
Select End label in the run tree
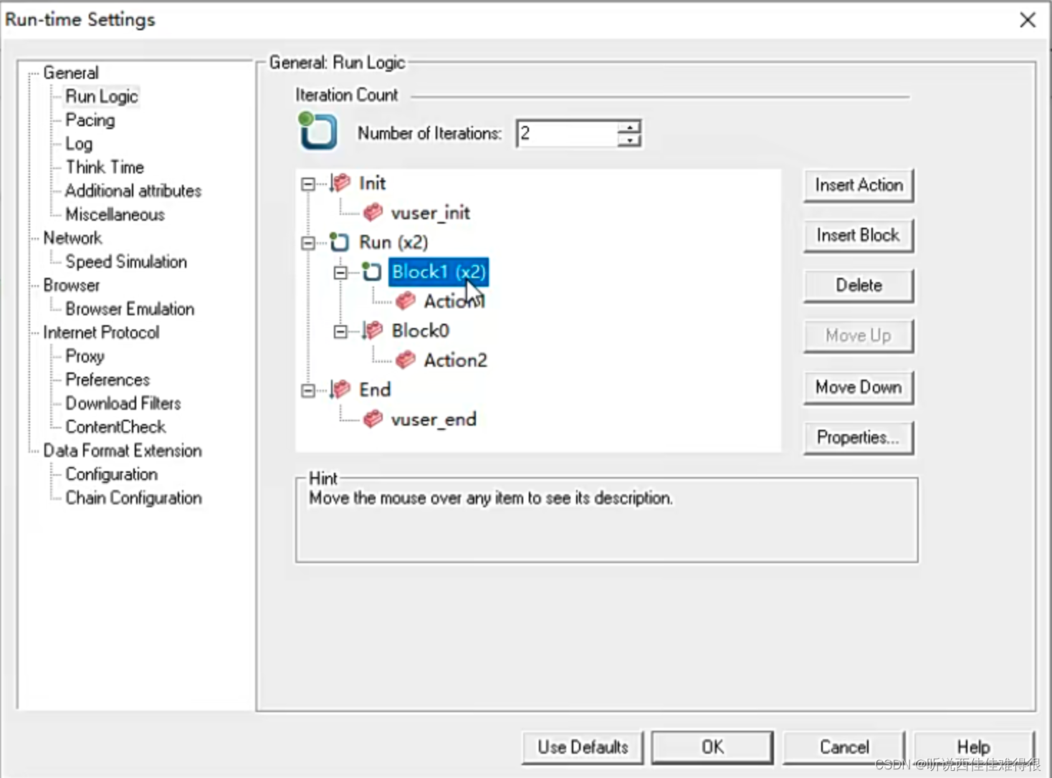pos(375,389)
